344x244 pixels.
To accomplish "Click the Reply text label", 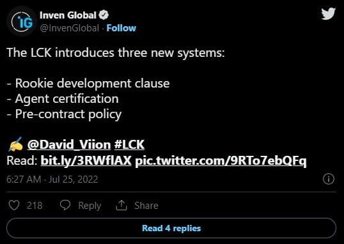I will (x=90, y=206).
